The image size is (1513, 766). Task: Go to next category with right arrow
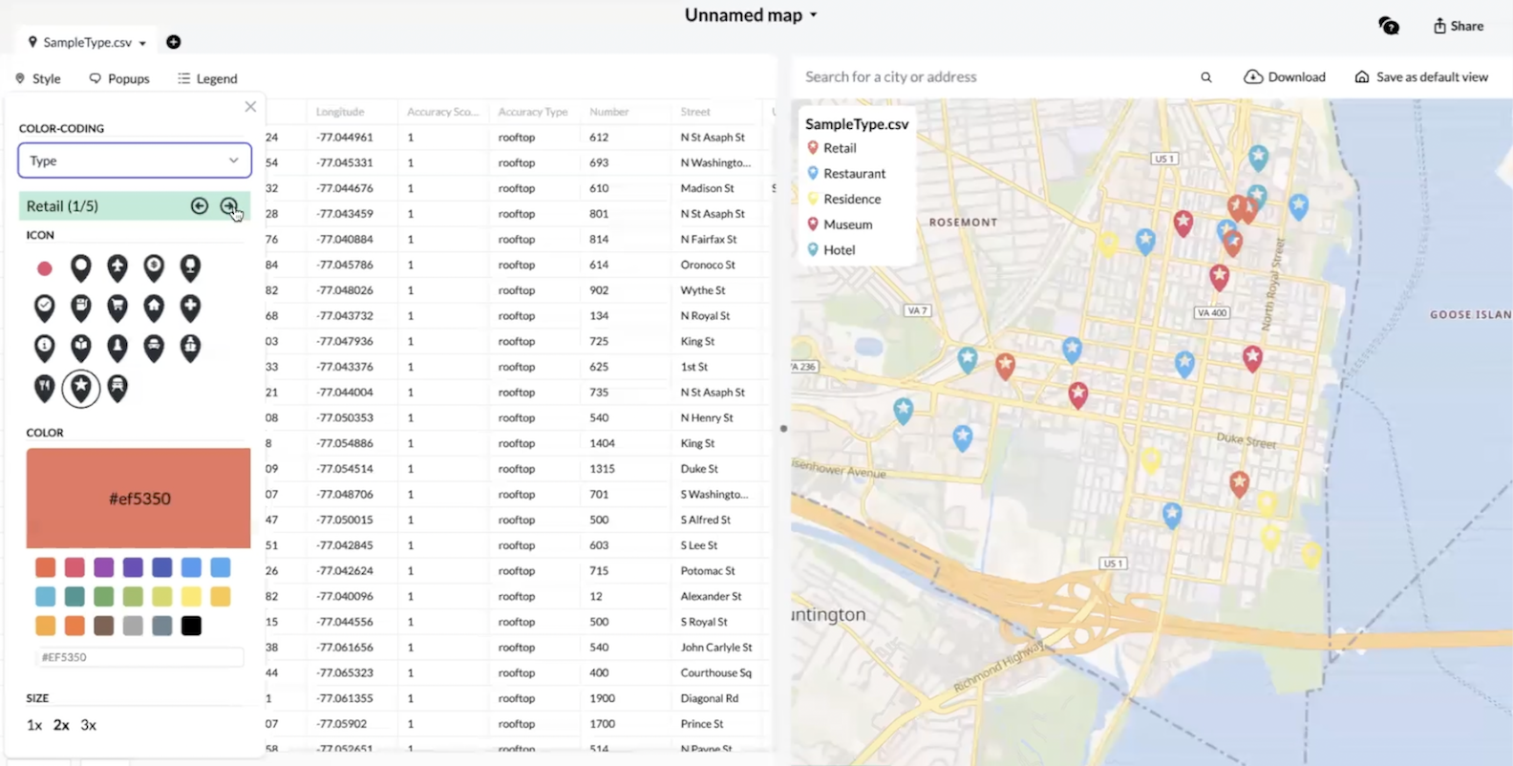tap(228, 206)
